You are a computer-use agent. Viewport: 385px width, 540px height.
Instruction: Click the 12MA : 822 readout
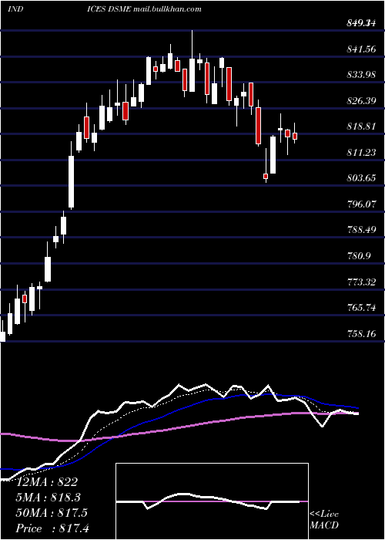click(x=48, y=482)
